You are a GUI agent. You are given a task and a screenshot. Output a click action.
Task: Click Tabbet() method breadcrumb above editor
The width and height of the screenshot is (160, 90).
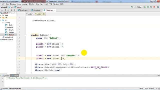[x=40, y=14]
